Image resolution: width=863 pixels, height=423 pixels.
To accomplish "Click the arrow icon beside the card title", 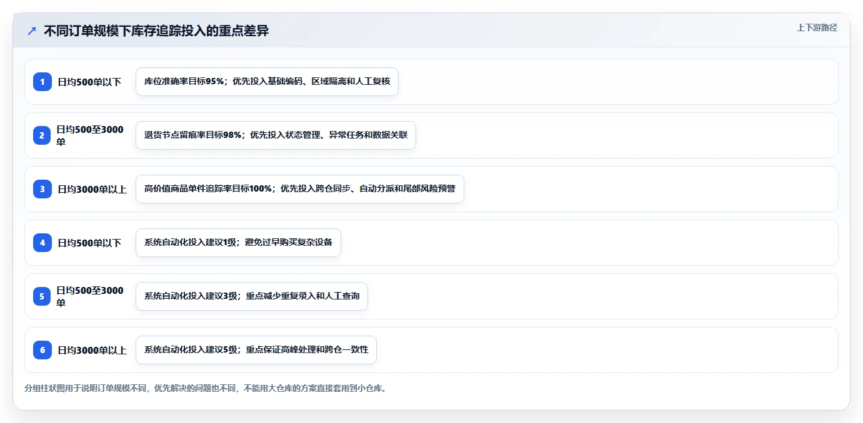I will tap(32, 31).
